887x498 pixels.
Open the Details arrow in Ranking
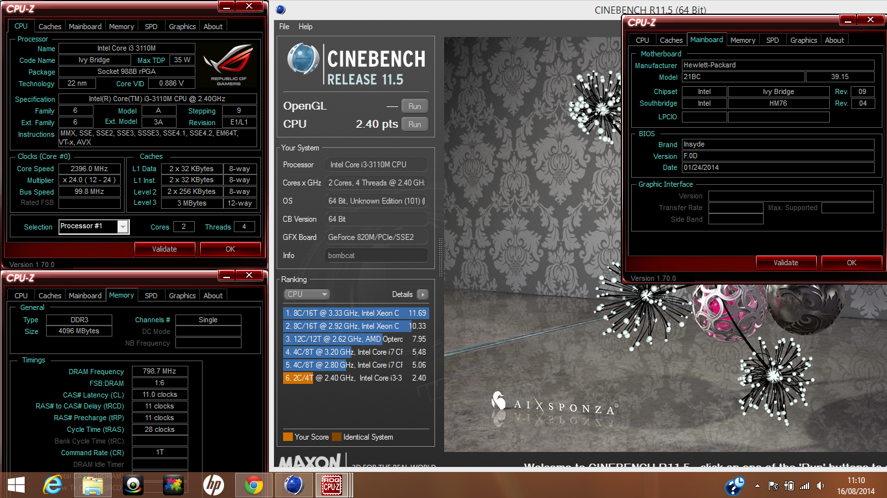point(422,294)
